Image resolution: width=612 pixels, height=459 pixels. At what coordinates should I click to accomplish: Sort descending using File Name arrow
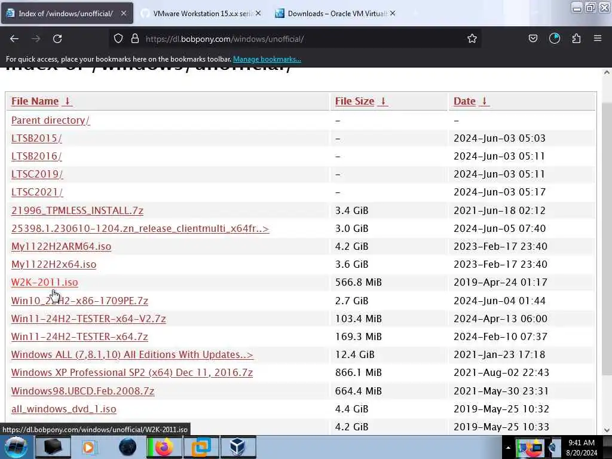tap(67, 101)
